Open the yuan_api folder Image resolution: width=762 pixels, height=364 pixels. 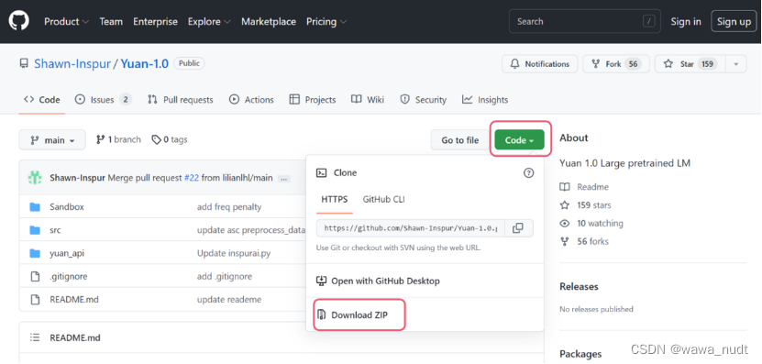click(67, 253)
